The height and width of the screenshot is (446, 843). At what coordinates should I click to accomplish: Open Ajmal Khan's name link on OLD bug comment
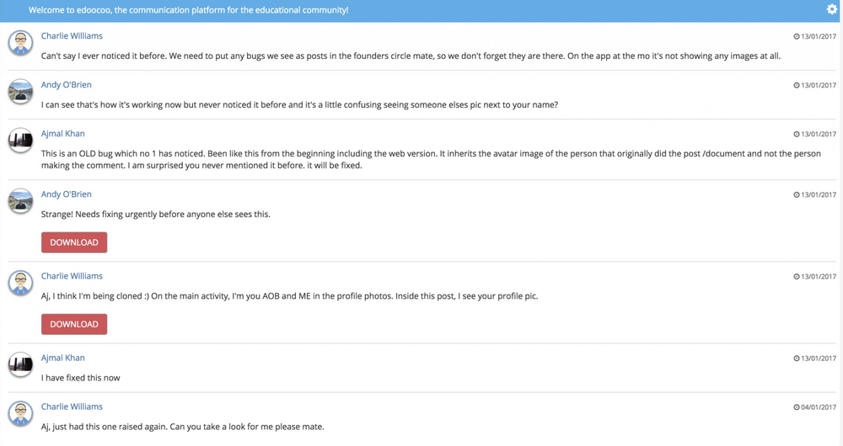(63, 134)
